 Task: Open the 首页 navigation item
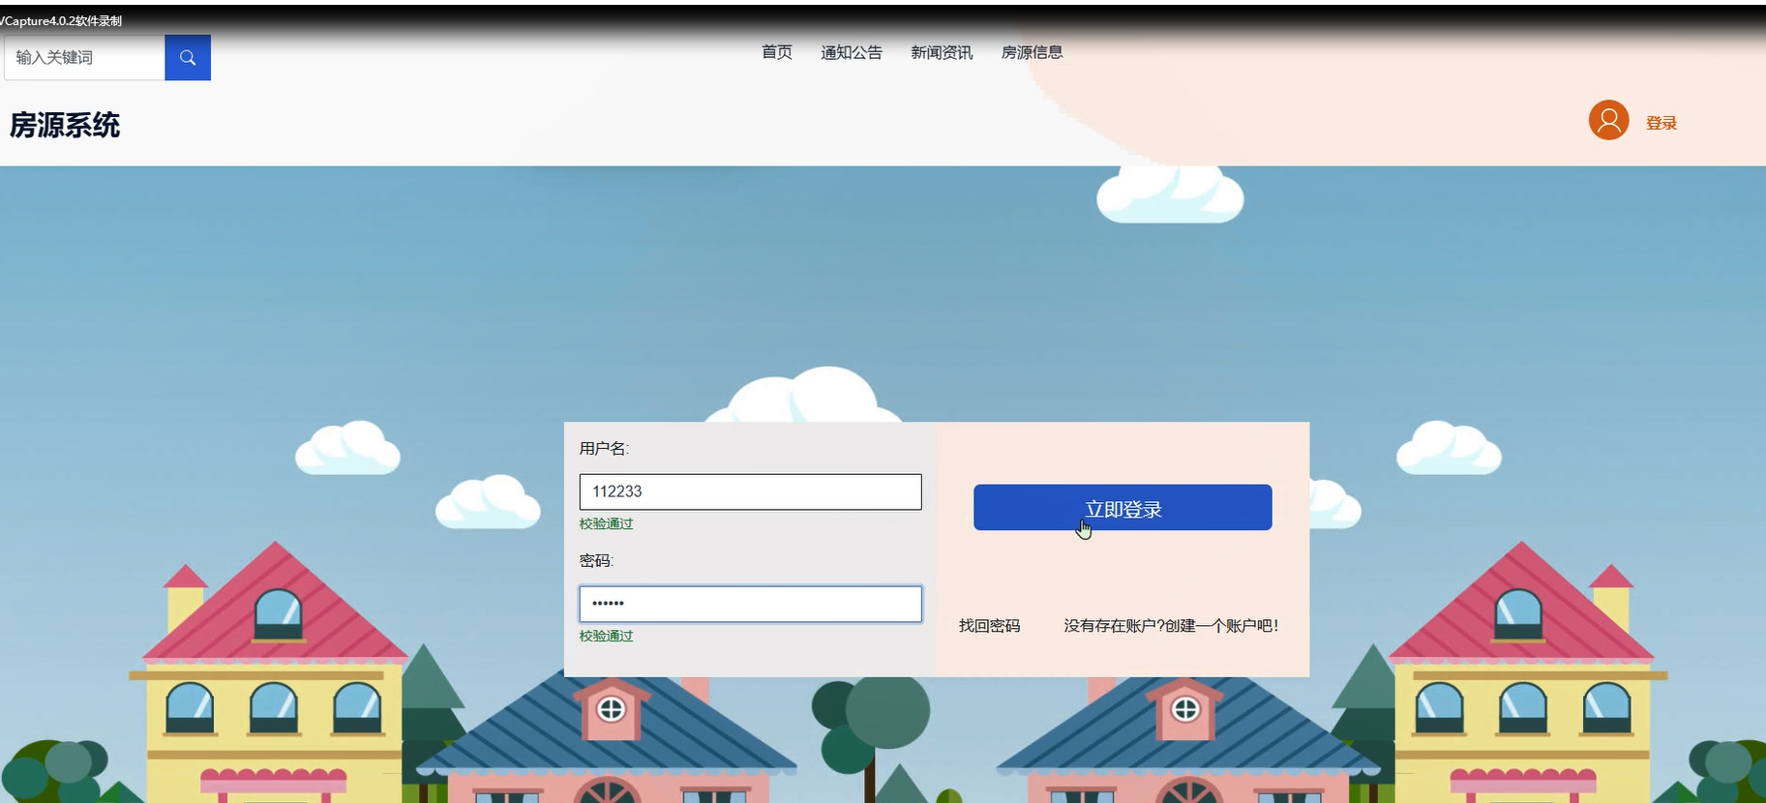777,52
